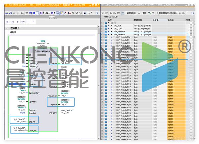Insert a normally open contact from favorites
199x144 pixels.
coord(7,22)
